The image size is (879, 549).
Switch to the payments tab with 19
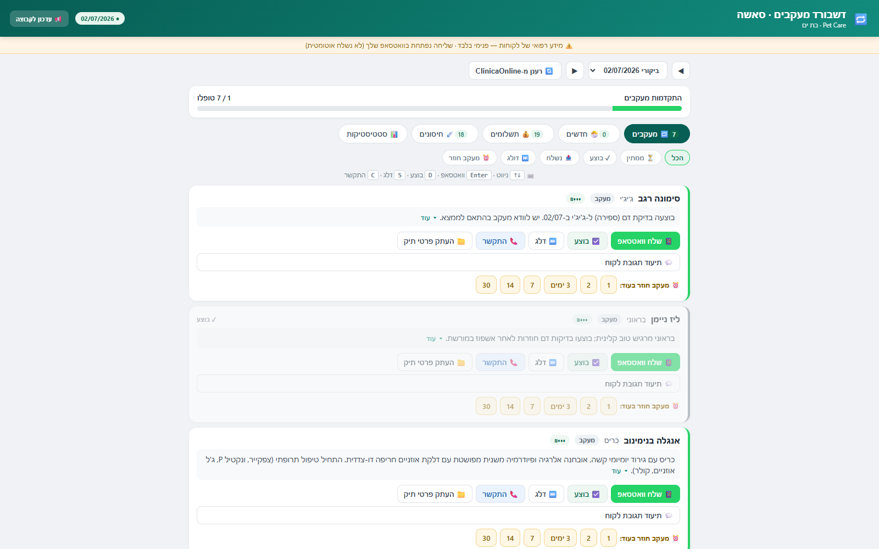pyautogui.click(x=518, y=134)
